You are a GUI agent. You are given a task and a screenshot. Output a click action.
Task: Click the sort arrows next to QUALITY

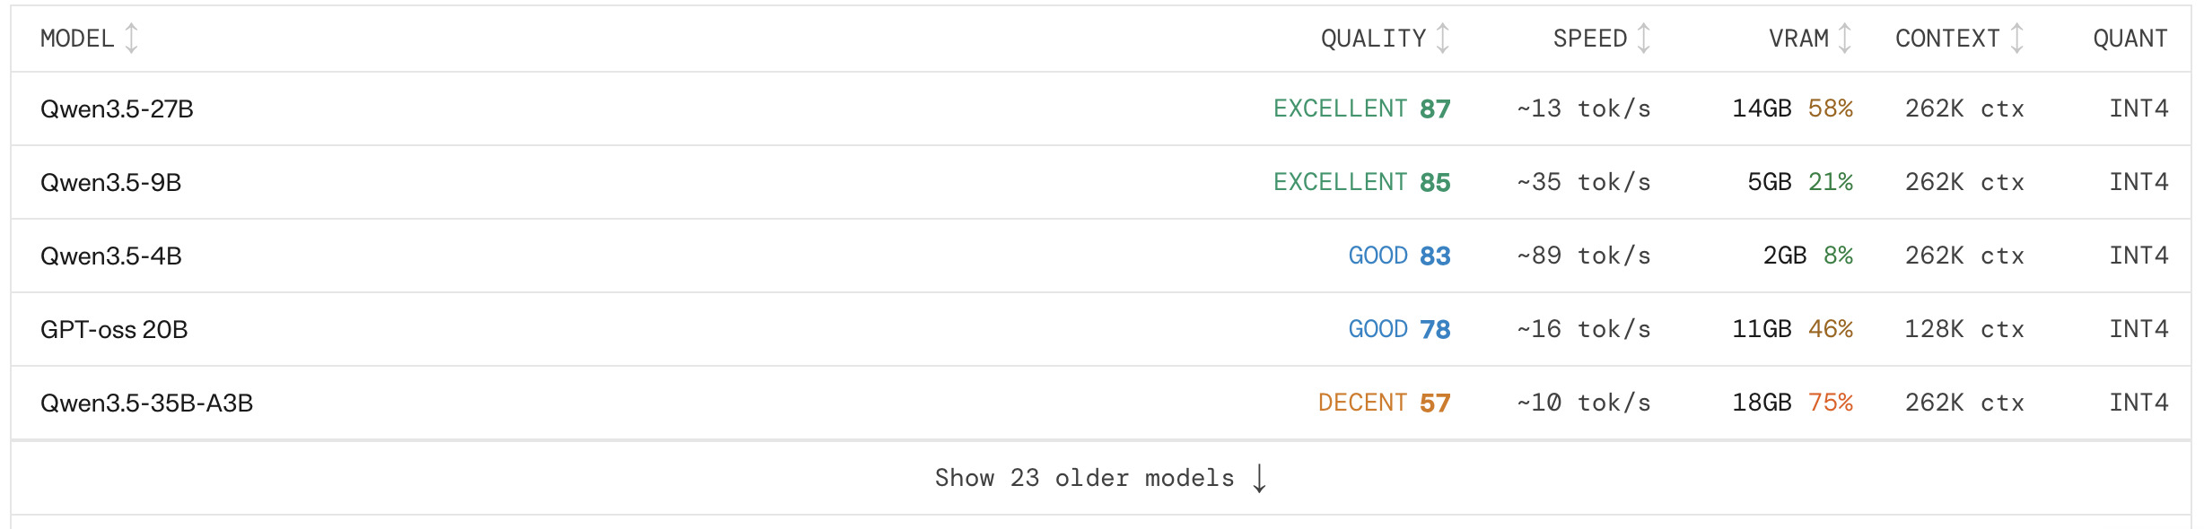pos(1443,39)
